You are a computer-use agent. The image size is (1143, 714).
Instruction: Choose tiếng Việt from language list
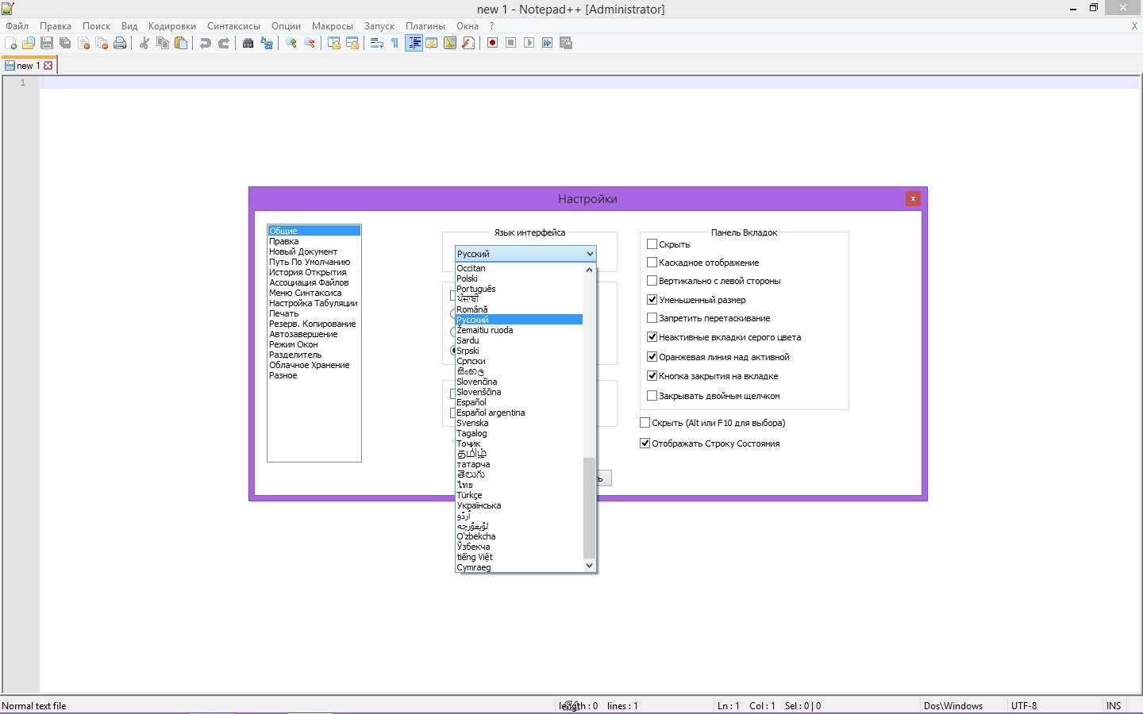point(519,557)
